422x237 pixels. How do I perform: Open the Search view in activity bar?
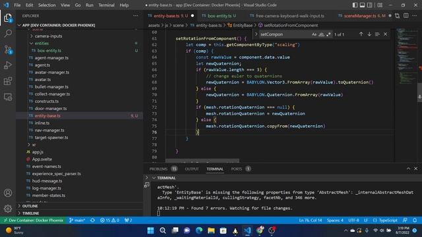(x=8, y=34)
